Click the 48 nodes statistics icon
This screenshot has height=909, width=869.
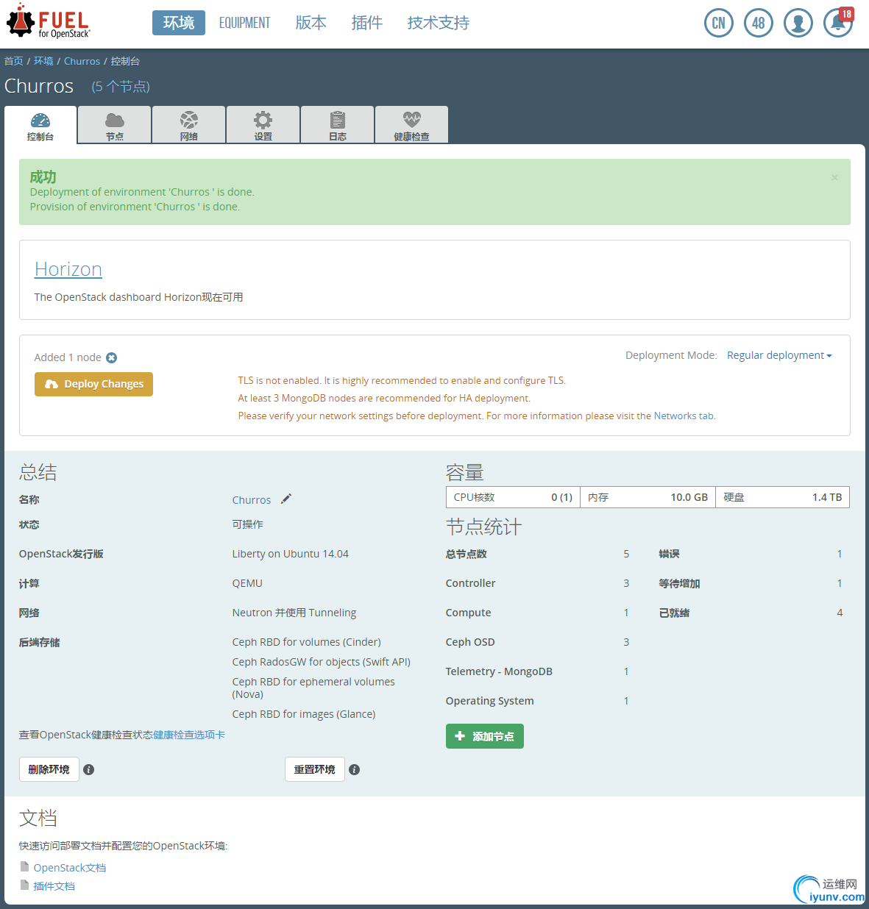[x=758, y=23]
